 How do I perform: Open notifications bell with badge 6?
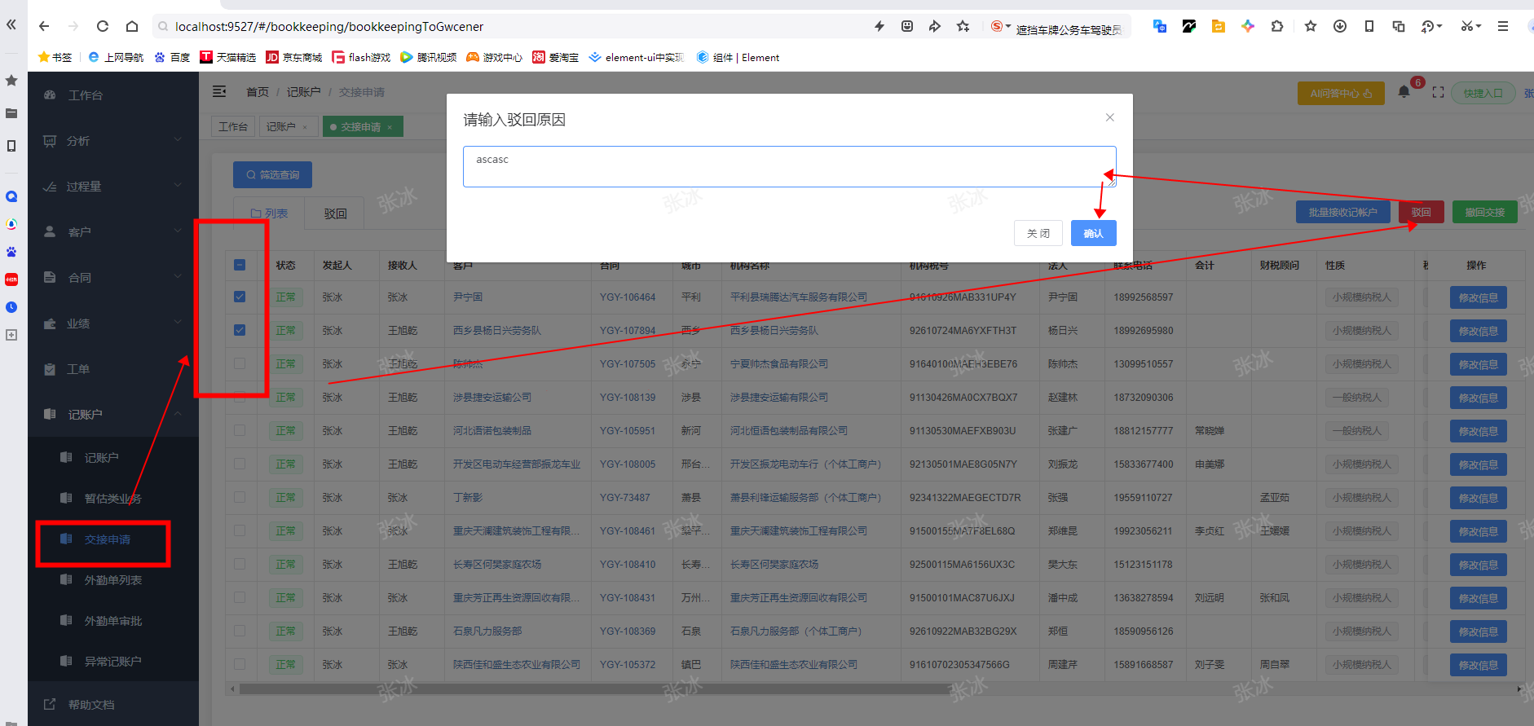point(1404,92)
